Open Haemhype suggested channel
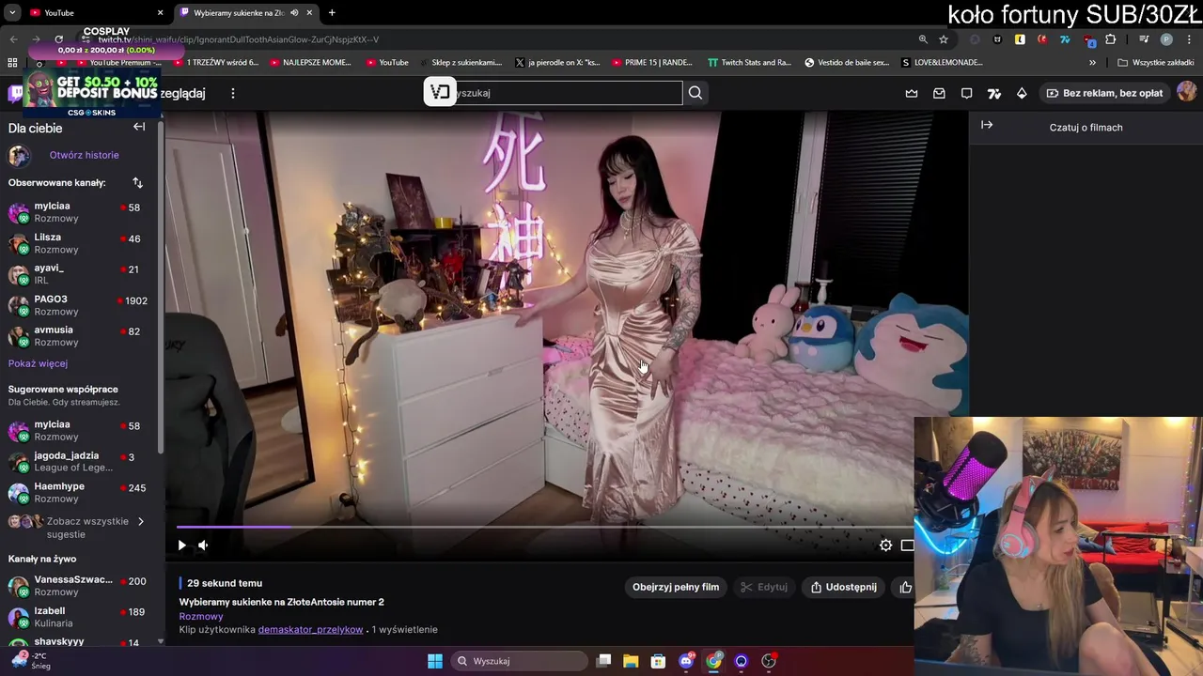 (x=80, y=492)
